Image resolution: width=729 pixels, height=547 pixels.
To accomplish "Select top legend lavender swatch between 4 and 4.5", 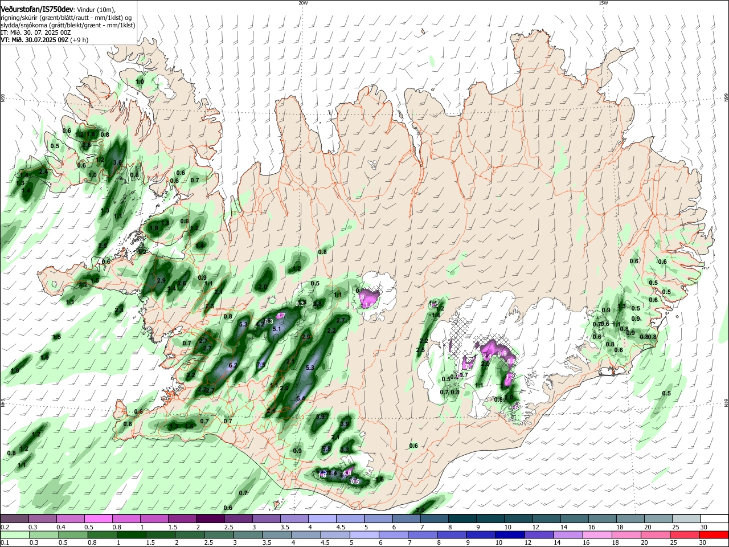I will coord(322,519).
